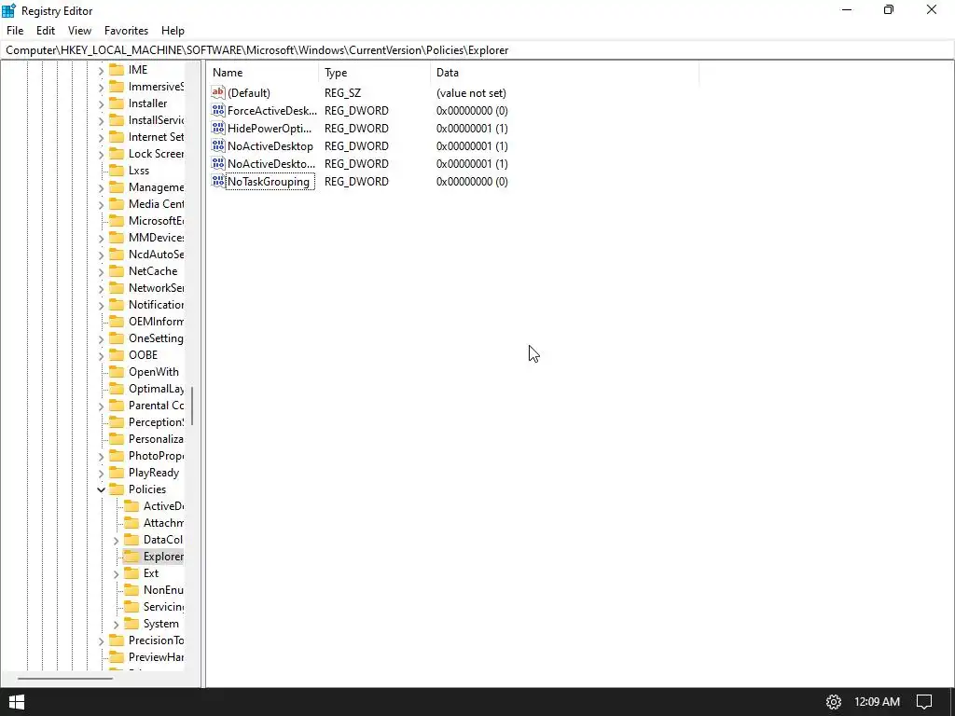
Task: Click the 12:09 AM taskbar clock
Action: 877,701
